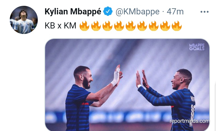Click the red stripe on the left jersey
The image size is (216, 131).
(x=85, y=104)
